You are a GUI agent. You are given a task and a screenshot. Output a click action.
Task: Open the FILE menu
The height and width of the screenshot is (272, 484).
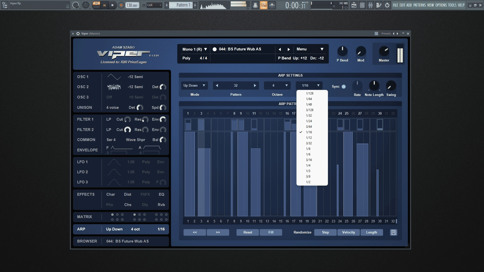tap(396, 5)
